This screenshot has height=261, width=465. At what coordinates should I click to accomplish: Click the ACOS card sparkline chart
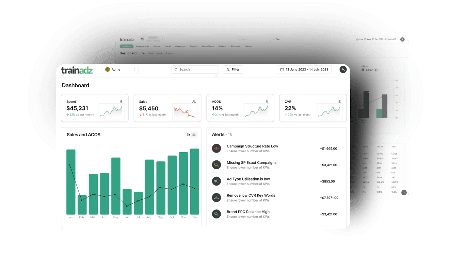point(256,111)
